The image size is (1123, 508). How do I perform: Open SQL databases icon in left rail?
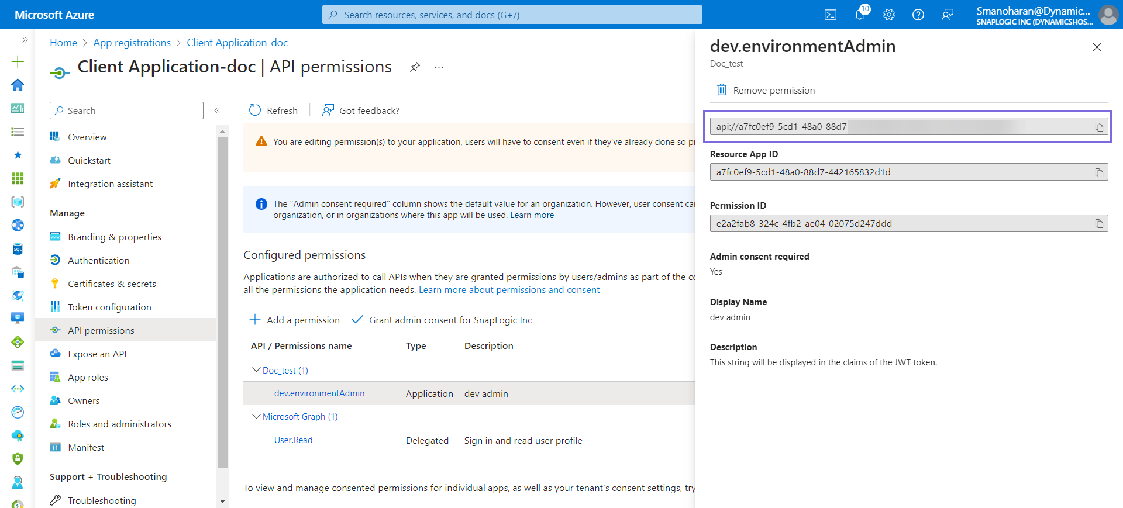click(18, 248)
